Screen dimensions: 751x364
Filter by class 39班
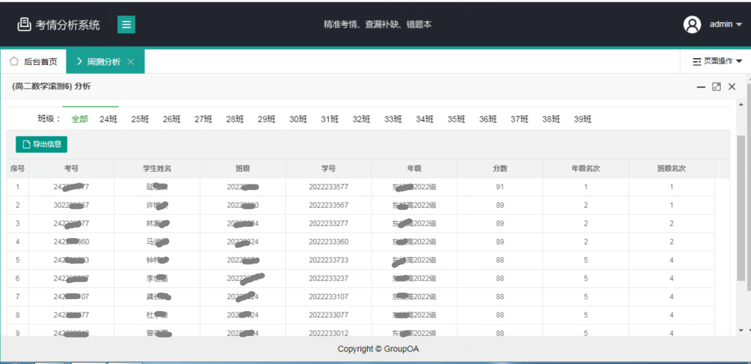pos(583,119)
